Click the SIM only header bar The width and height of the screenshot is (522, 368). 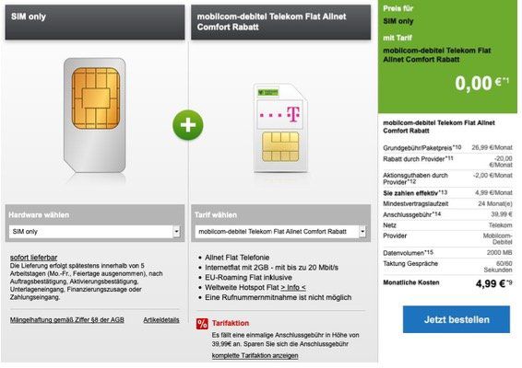point(95,22)
